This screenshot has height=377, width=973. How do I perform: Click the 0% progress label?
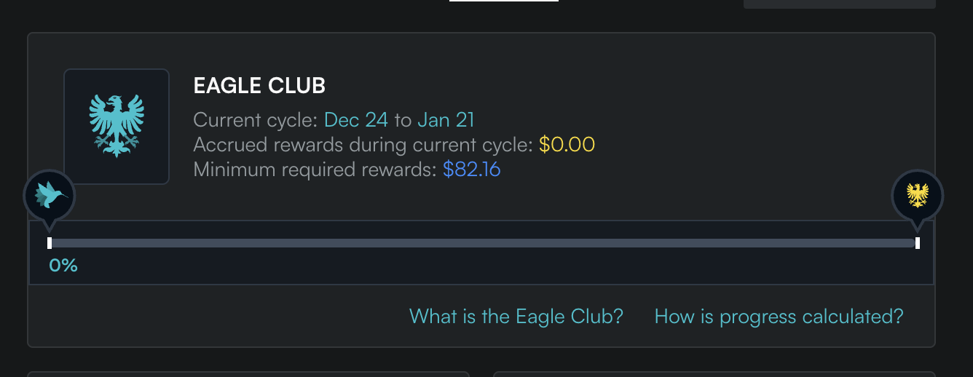[x=63, y=266]
